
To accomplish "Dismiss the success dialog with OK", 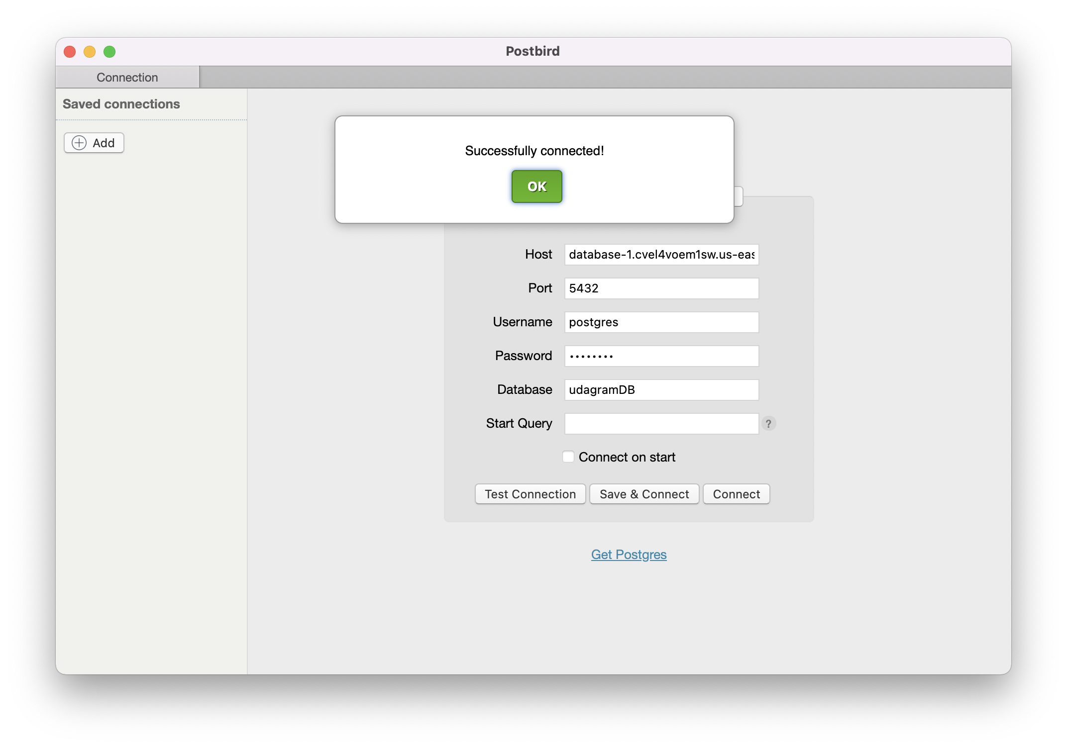I will [536, 186].
